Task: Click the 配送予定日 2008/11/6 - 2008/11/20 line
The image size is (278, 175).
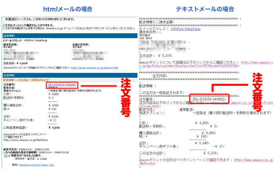Action: click(26, 149)
